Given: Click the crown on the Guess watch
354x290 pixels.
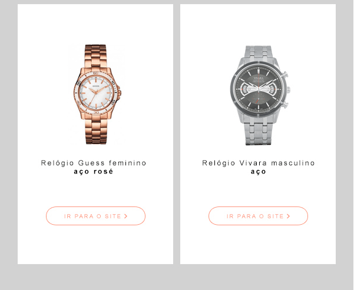Looking at the screenshot, I should pyautogui.click(x=120, y=93).
